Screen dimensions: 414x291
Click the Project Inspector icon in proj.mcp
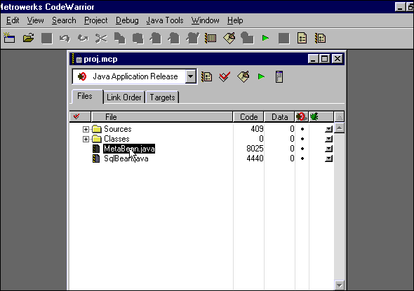279,76
